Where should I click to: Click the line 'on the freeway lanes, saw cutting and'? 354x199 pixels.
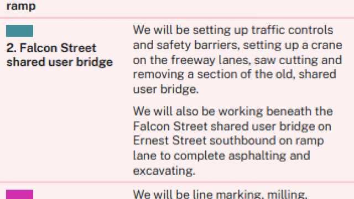point(237,60)
